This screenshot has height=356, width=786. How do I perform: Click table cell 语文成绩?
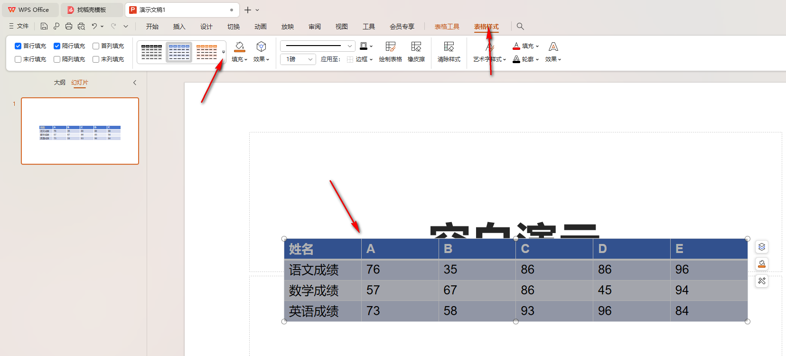coord(323,270)
